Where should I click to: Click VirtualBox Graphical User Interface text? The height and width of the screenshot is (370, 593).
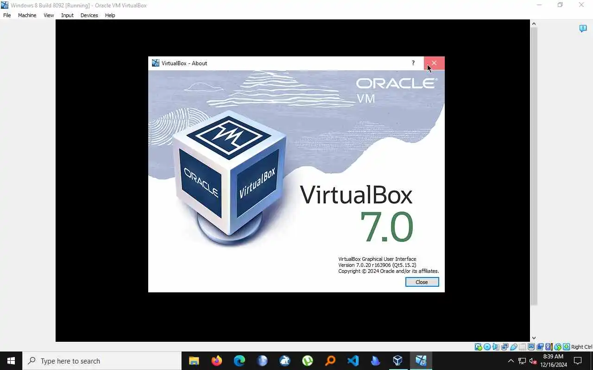377,259
